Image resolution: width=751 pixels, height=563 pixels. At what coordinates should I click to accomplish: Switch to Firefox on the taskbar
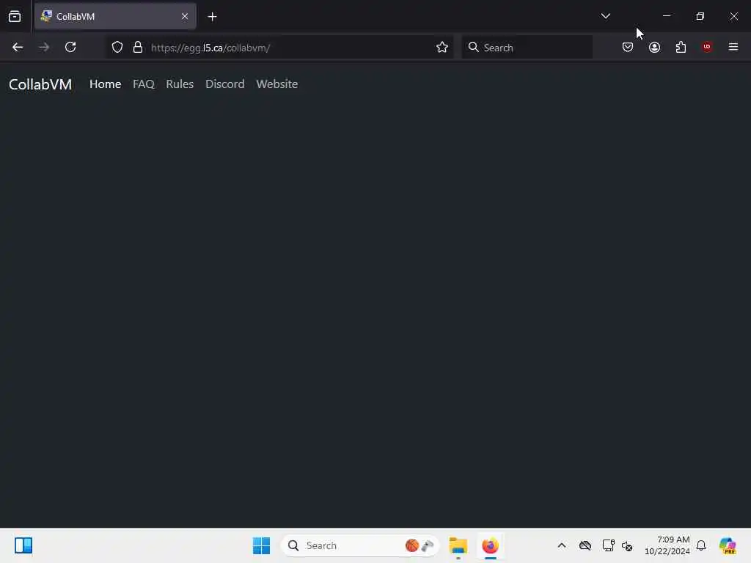(x=490, y=545)
